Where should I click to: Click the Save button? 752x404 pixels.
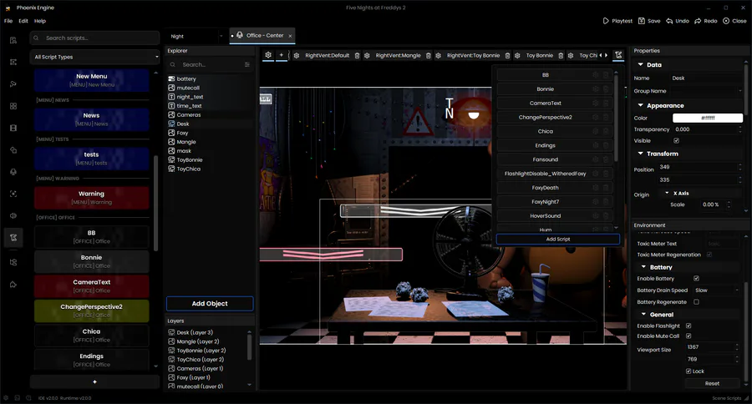[649, 21]
